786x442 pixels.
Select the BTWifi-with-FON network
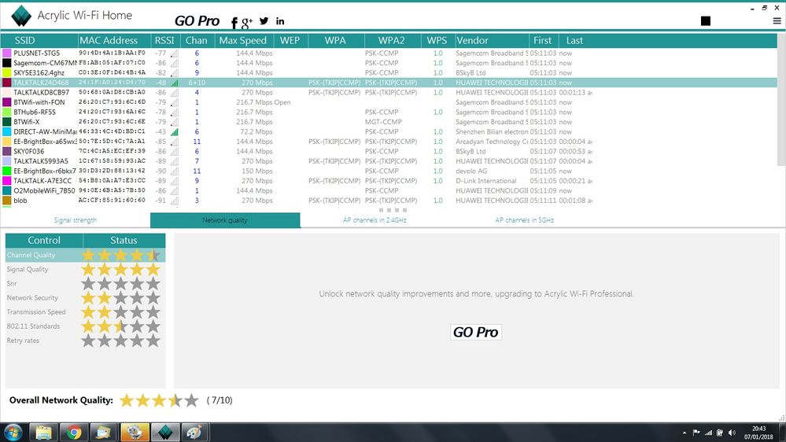click(389, 102)
